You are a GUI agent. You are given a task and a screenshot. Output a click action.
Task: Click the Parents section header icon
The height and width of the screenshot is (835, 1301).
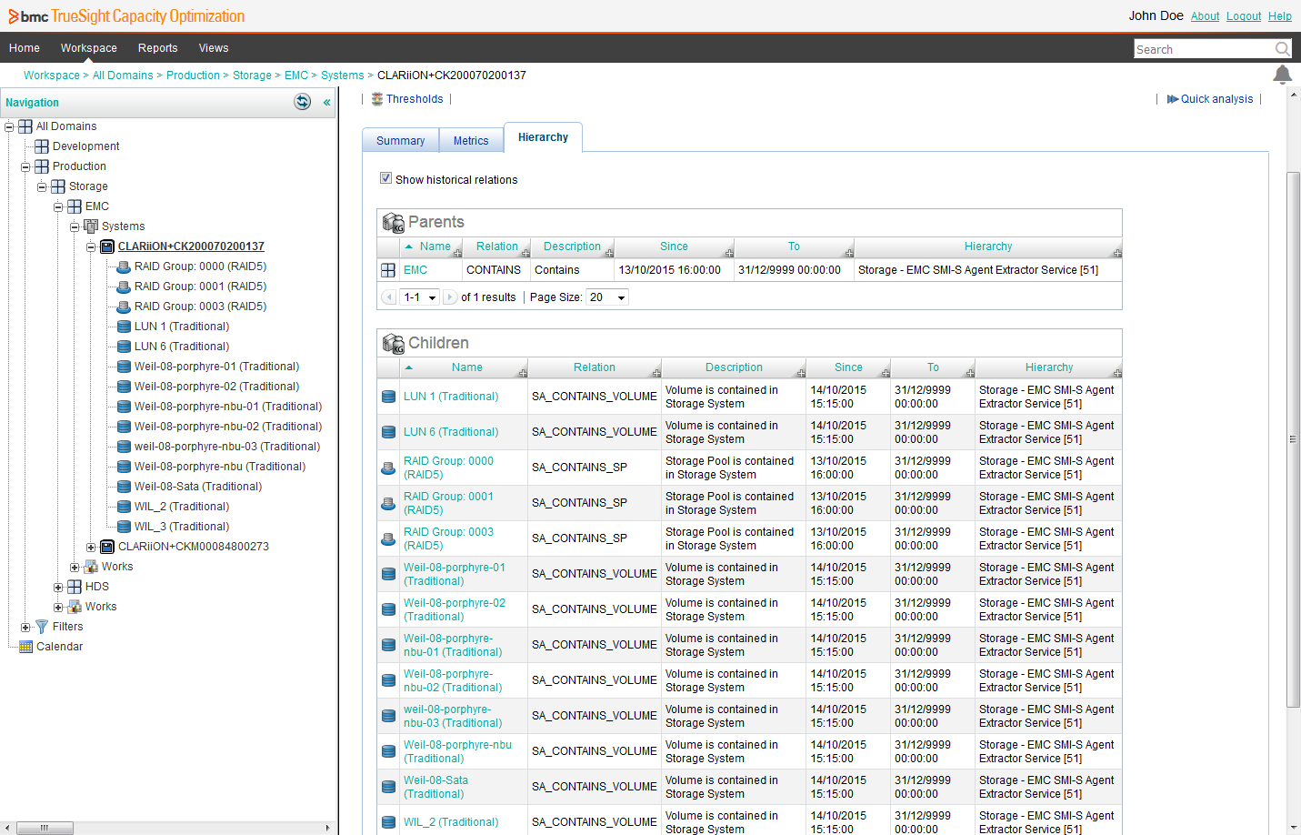(394, 223)
